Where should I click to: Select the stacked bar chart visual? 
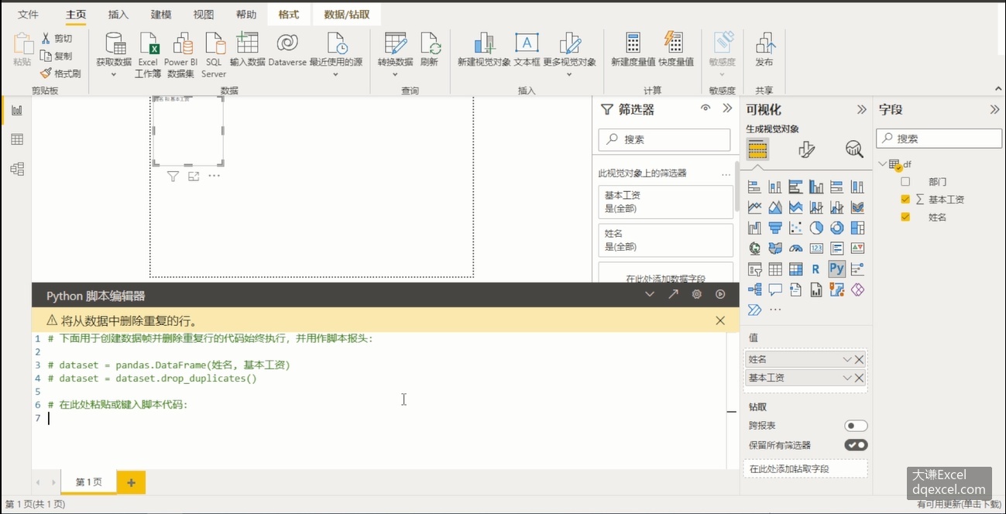point(754,187)
